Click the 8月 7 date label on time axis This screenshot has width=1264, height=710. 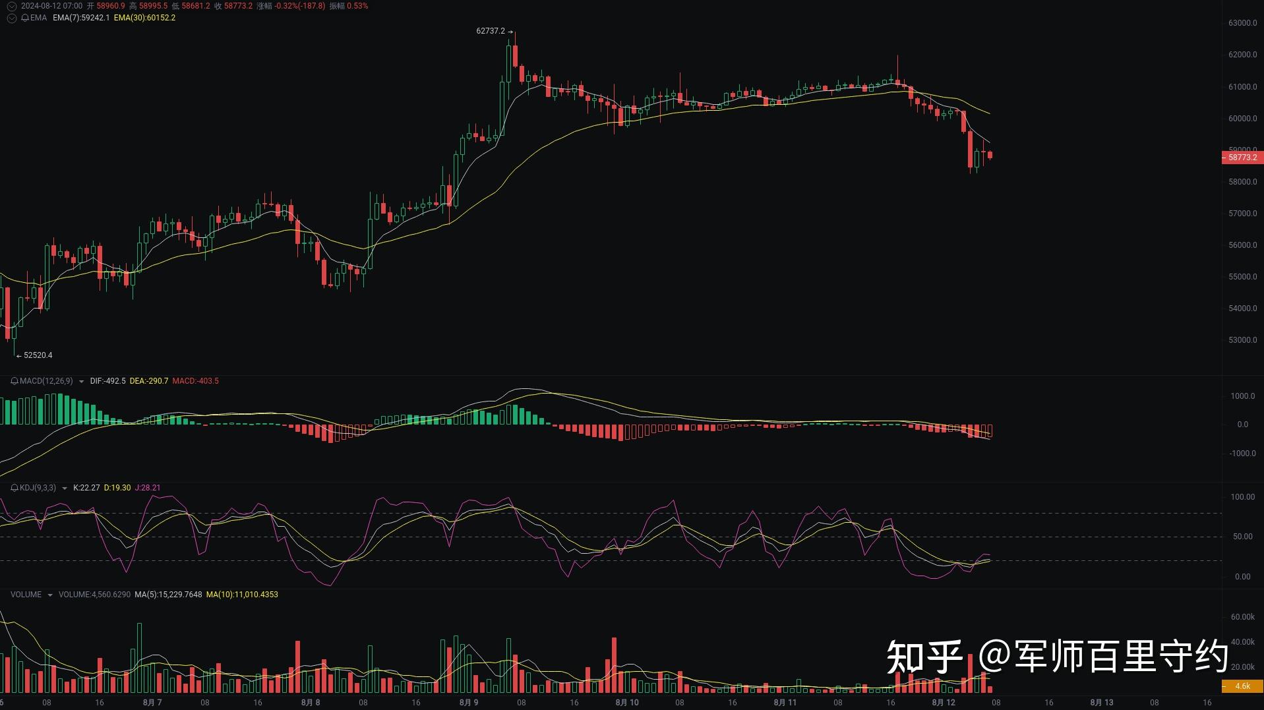(152, 703)
